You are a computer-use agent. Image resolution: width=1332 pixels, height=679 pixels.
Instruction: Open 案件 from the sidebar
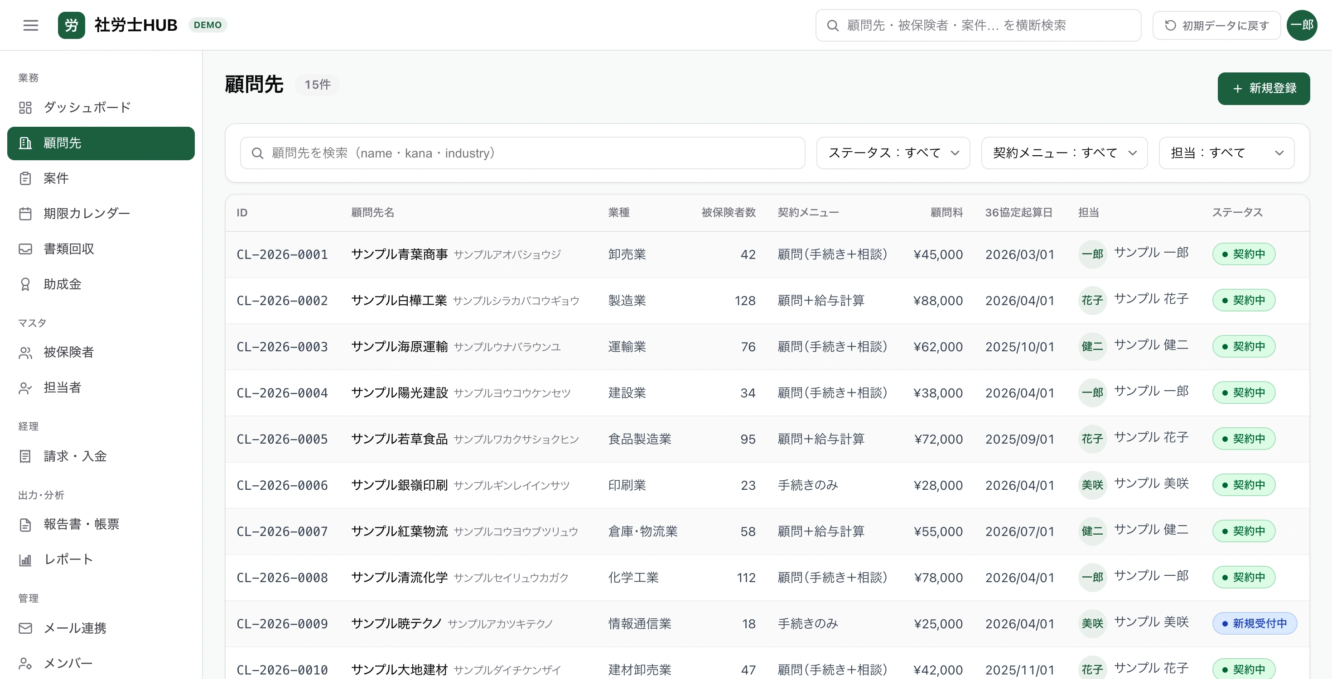pos(101,178)
